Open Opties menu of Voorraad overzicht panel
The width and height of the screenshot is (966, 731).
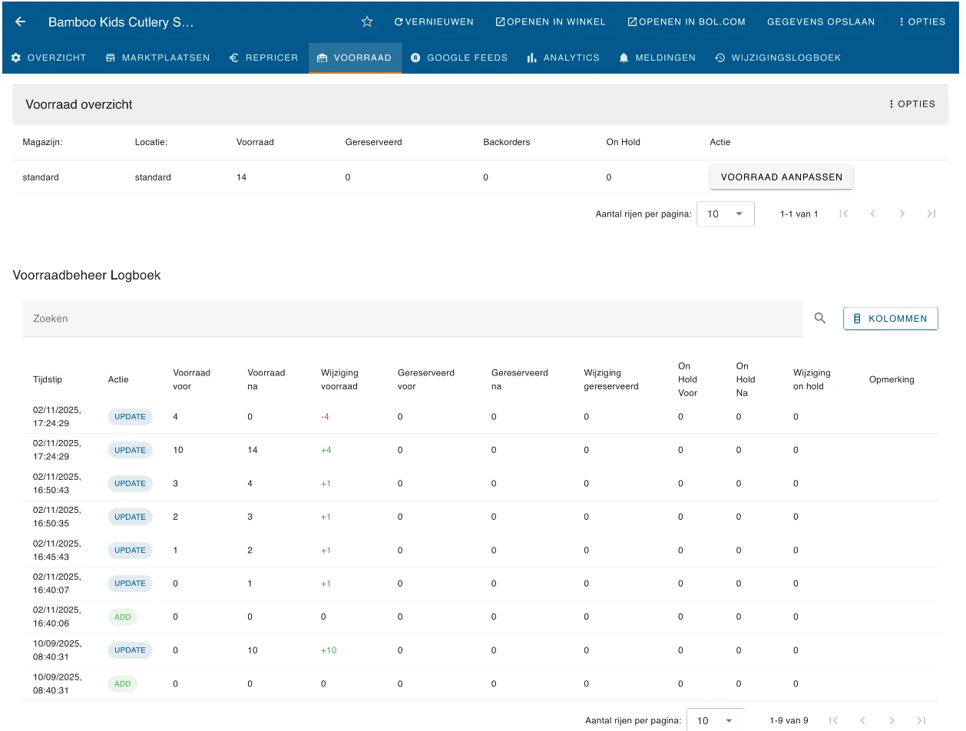click(x=911, y=104)
